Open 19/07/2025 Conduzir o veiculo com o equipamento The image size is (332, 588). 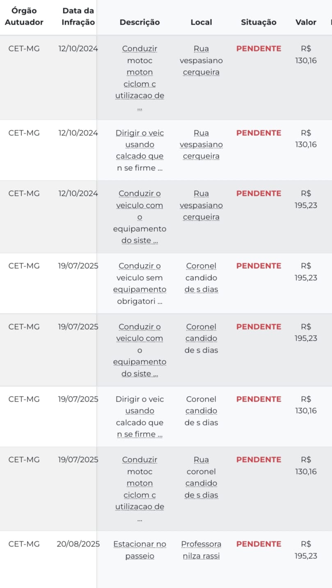[x=140, y=350]
